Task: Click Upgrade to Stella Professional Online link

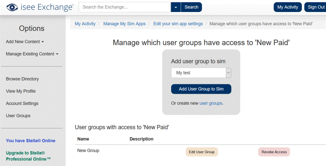Action: (x=28, y=156)
